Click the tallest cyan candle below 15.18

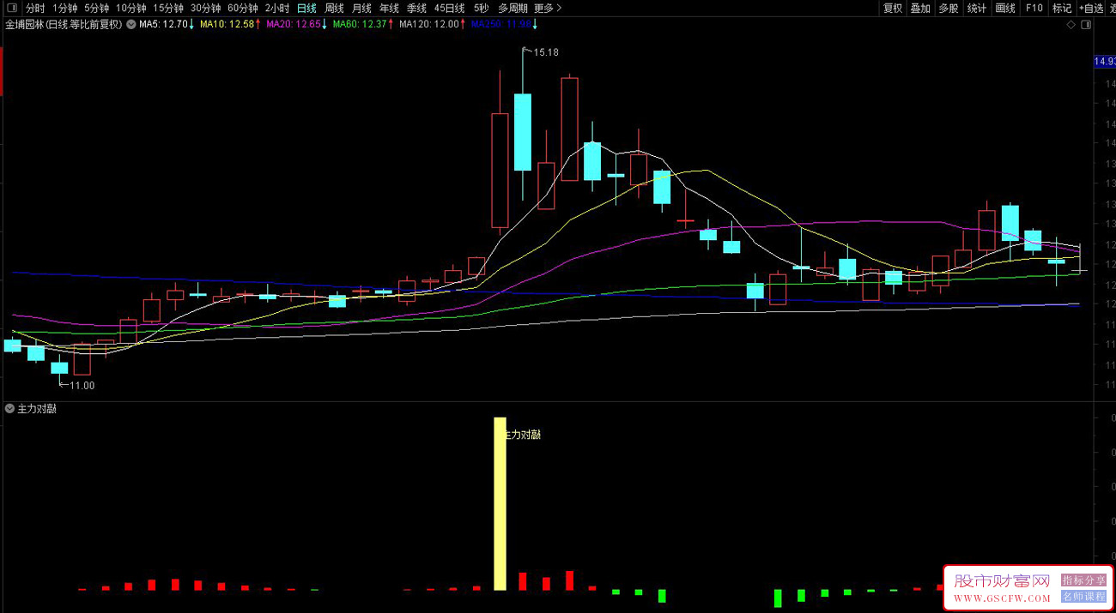click(523, 132)
